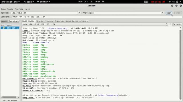Switch to the Topology tab

point(59,21)
